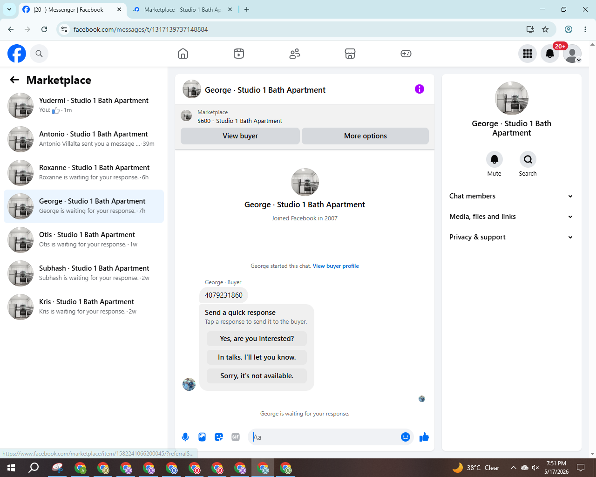Send quick reply "Yes, are you interested?"
Image resolution: width=596 pixels, height=477 pixels.
pyautogui.click(x=257, y=339)
